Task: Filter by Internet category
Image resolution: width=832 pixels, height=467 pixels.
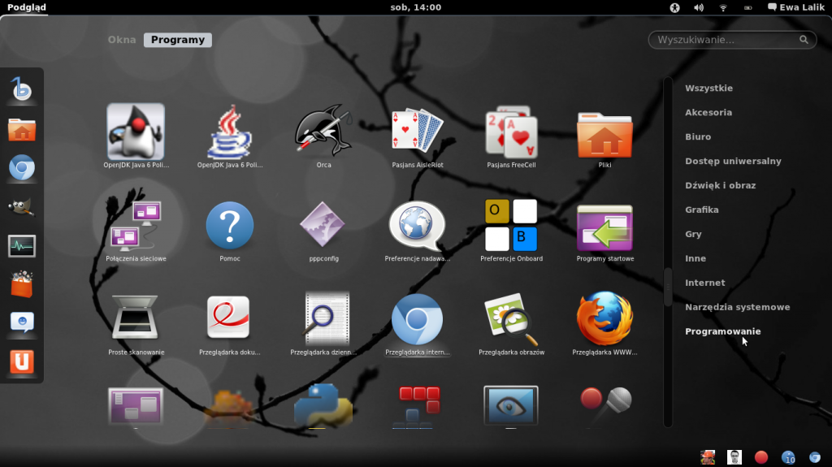Action: (x=704, y=283)
